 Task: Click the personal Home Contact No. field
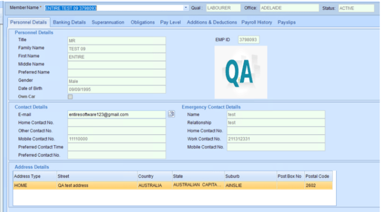point(117,122)
